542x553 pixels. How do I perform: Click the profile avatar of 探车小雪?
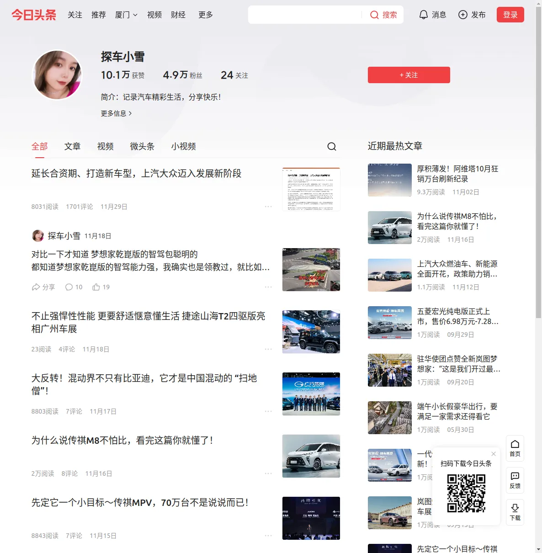[x=57, y=75]
